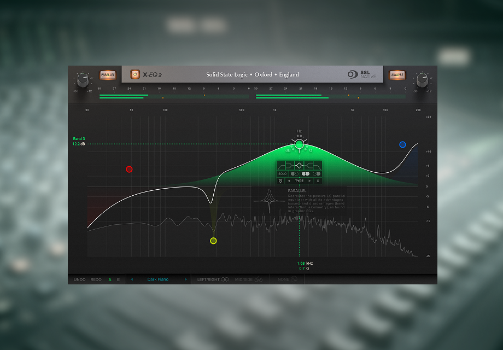Image resolution: width=503 pixels, height=350 pixels.
Task: Select the low shelf filter shape icon
Action: tap(290, 166)
